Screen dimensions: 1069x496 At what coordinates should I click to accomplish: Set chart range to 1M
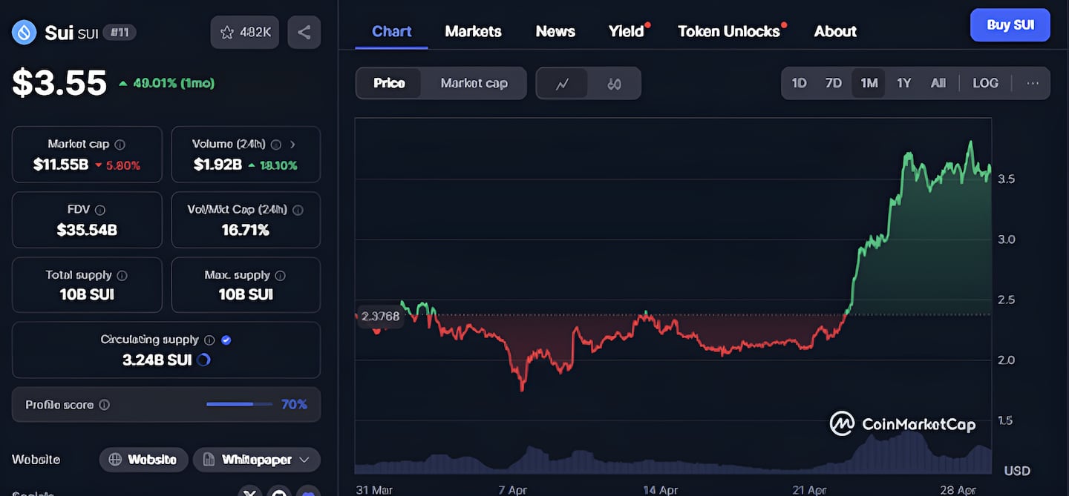point(869,83)
